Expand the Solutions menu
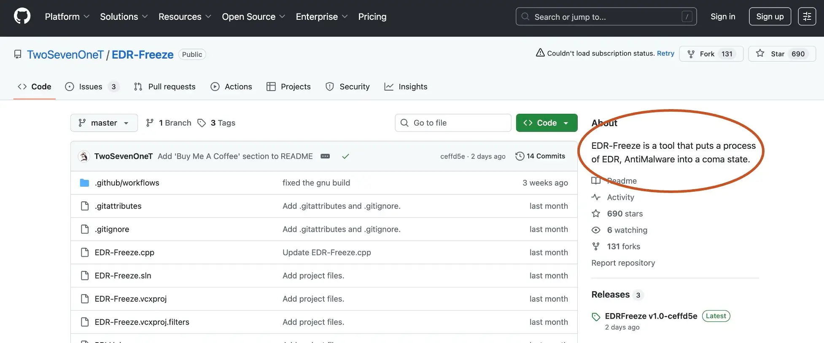 click(124, 16)
